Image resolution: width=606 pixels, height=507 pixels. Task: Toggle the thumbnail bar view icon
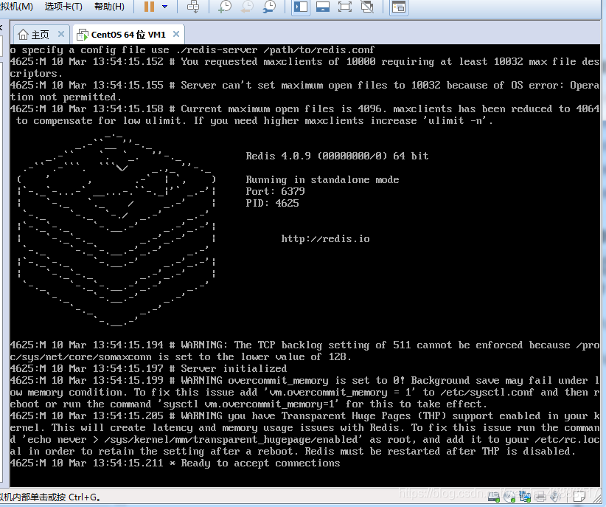click(323, 7)
